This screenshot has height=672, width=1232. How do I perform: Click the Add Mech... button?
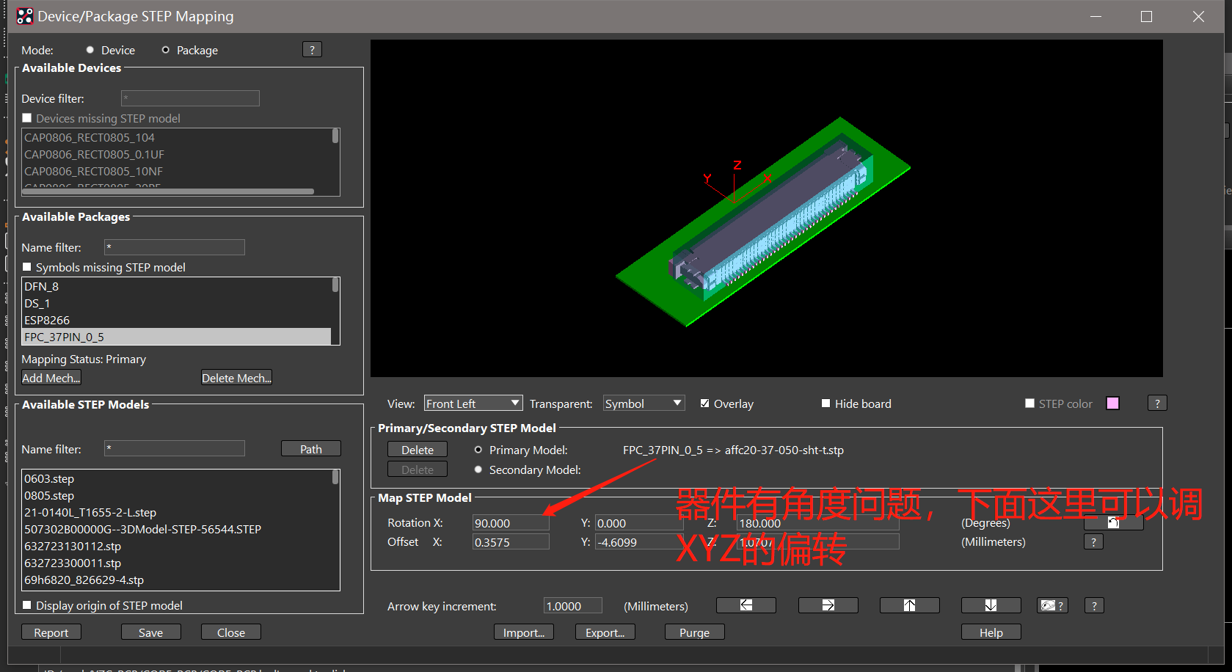click(x=51, y=378)
